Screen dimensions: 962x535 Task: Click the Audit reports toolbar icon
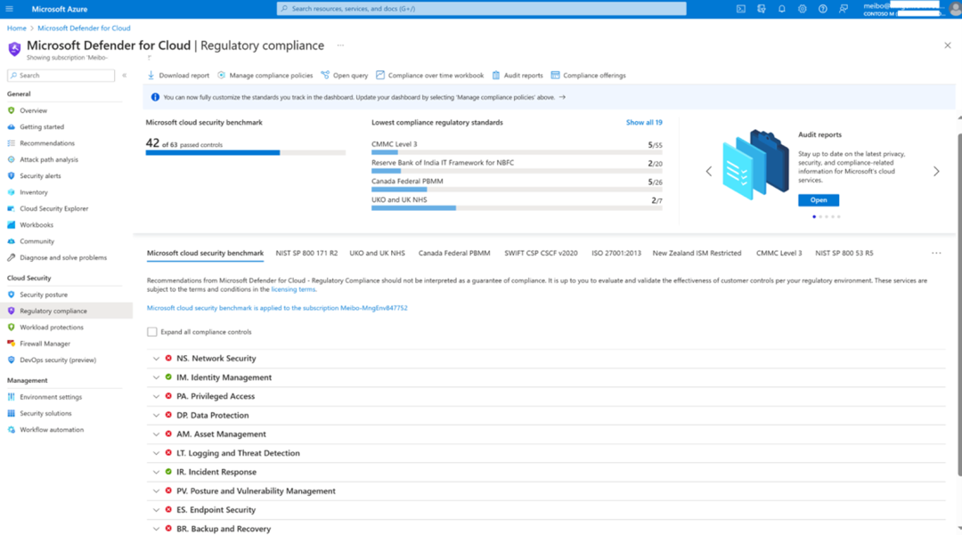coord(496,76)
